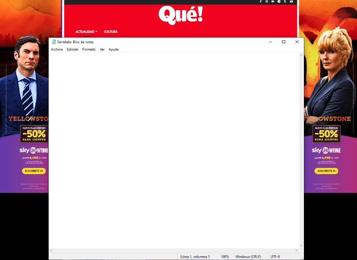
Task: Open the Ayuda menu
Action: 113,50
